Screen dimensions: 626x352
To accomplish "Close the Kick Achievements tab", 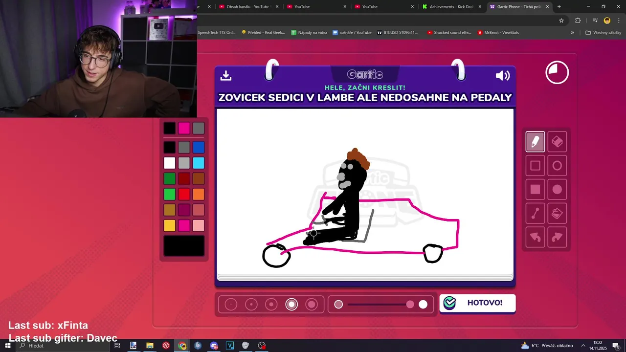I will pyautogui.click(x=480, y=6).
